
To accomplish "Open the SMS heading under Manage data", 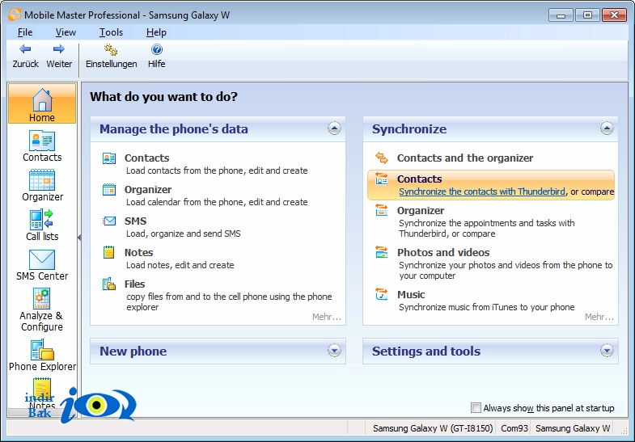I will pyautogui.click(x=135, y=221).
